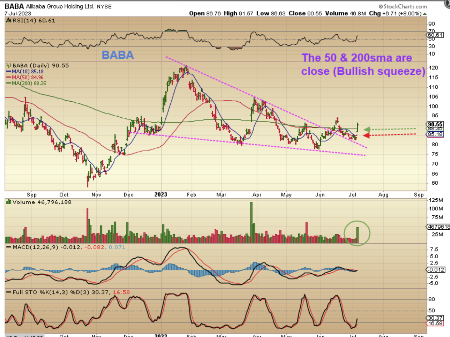
Task: Click the Aug label on main time axis
Action: [384, 195]
